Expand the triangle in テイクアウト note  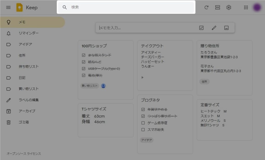[x=142, y=77]
